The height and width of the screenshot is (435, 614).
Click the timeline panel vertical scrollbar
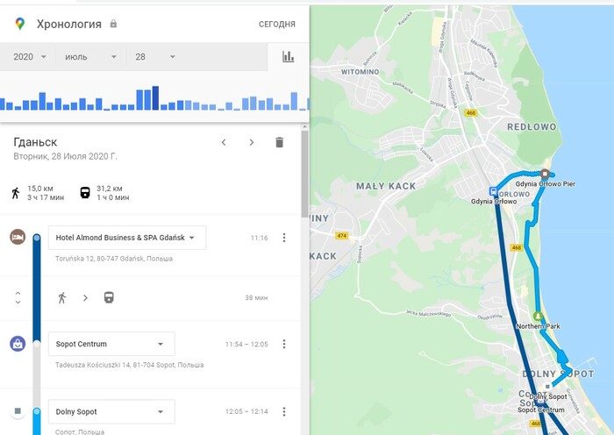(304, 174)
